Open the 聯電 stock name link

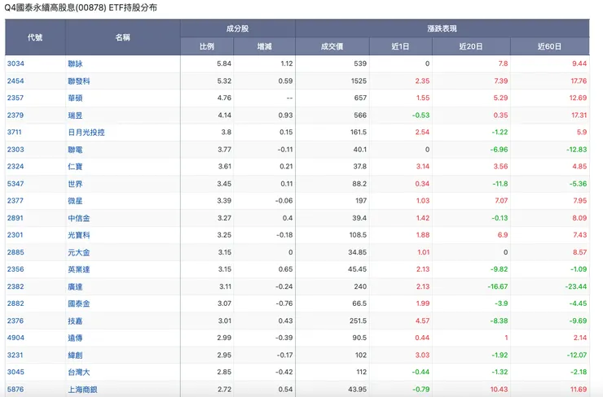[75, 150]
